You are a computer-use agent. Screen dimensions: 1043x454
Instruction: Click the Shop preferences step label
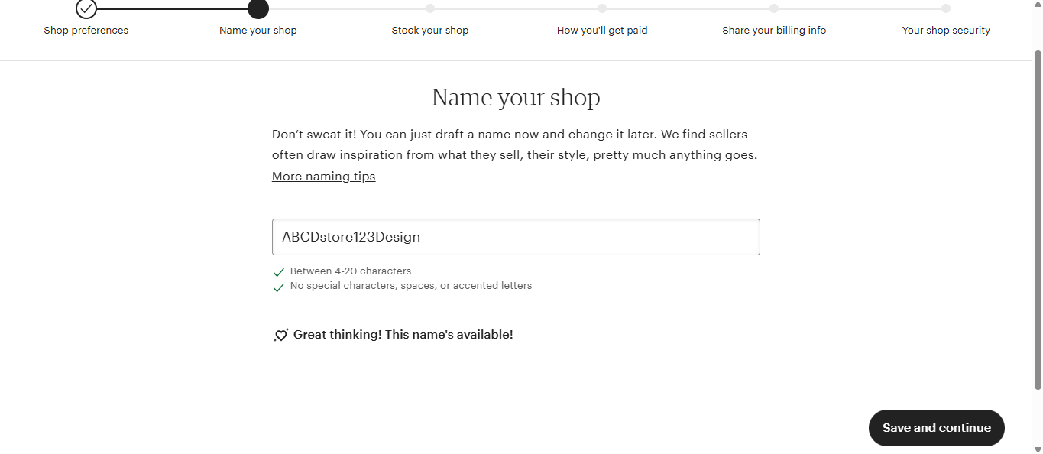tap(86, 31)
